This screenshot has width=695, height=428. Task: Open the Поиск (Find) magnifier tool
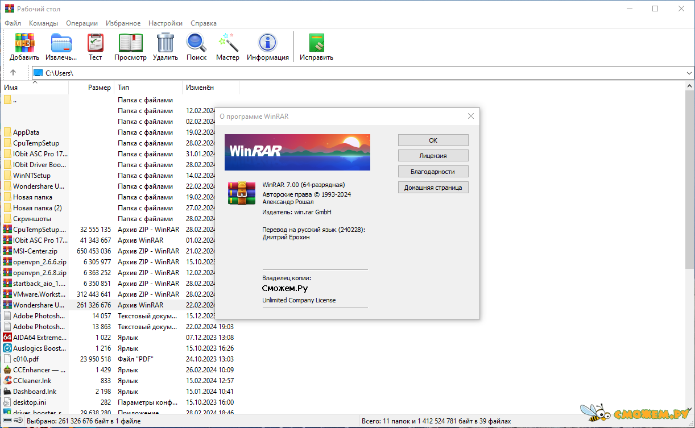click(x=197, y=43)
